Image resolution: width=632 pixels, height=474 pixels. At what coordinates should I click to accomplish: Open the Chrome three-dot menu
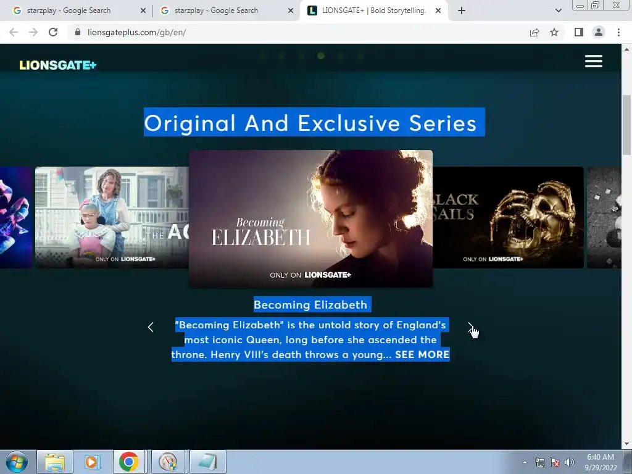pos(618,32)
